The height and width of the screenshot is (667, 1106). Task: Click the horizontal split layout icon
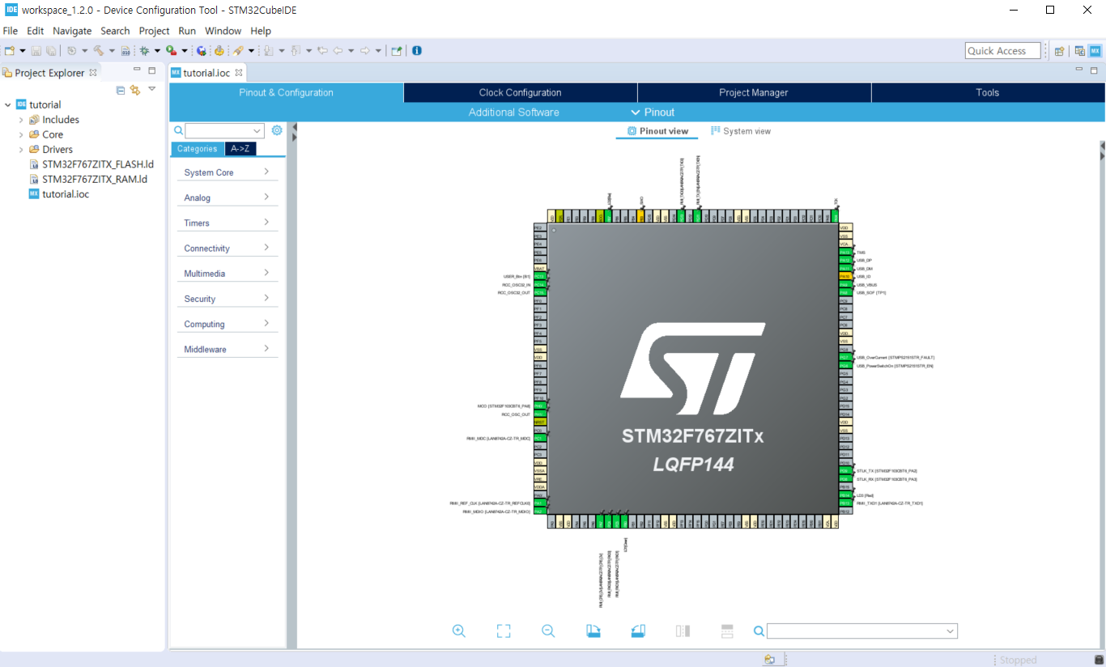click(727, 631)
